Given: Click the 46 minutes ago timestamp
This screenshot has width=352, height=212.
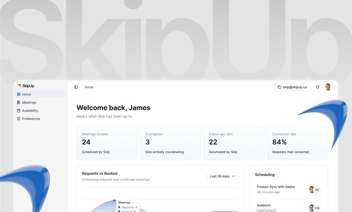Looking at the screenshot, I should pyautogui.click(x=268, y=192).
